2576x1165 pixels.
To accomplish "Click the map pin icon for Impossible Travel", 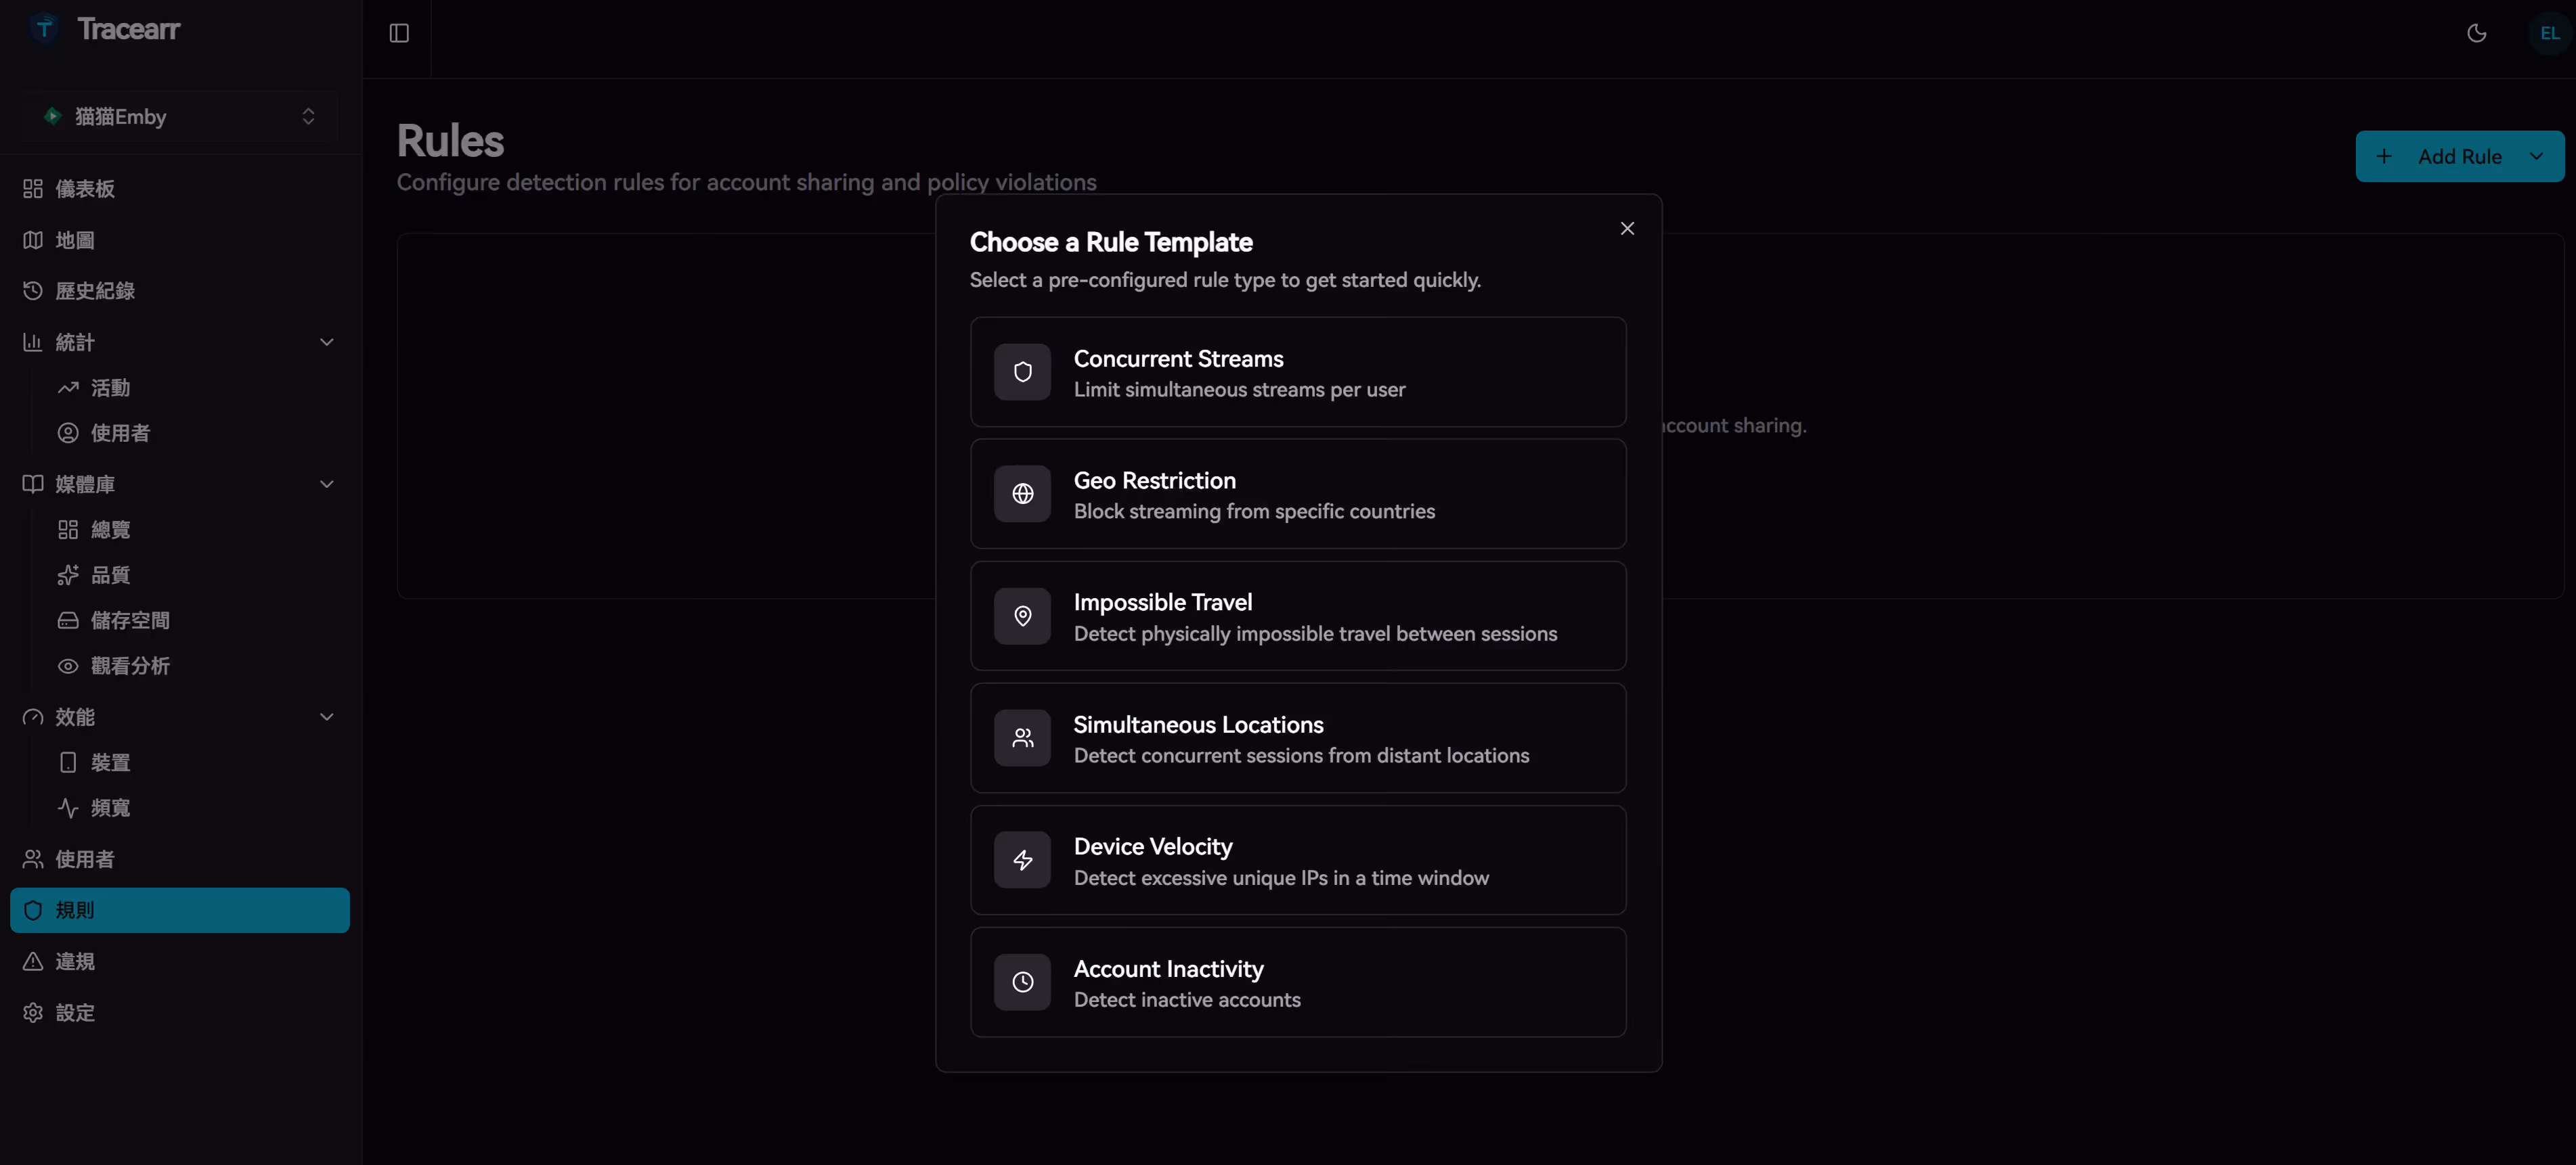I will coord(1022,616).
